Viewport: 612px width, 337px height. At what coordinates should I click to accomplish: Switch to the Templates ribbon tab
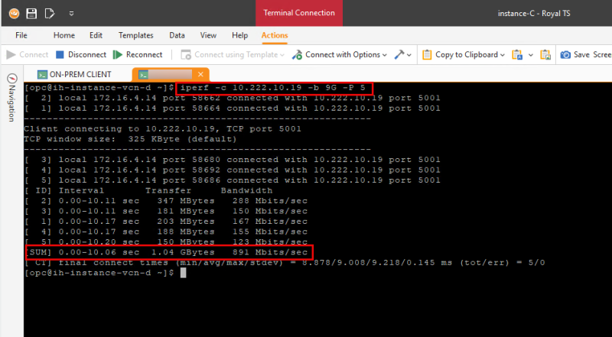pos(136,35)
